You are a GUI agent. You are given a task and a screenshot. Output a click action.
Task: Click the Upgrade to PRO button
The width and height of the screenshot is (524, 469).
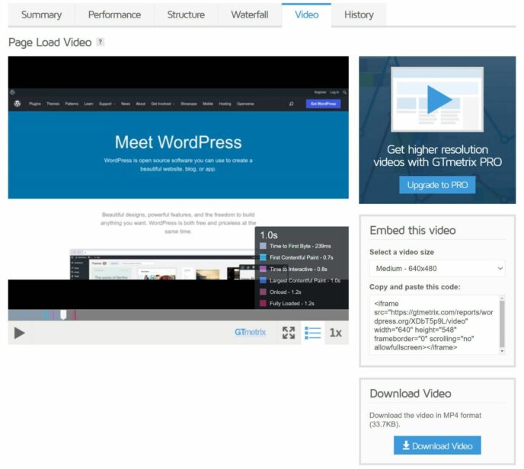pyautogui.click(x=437, y=185)
